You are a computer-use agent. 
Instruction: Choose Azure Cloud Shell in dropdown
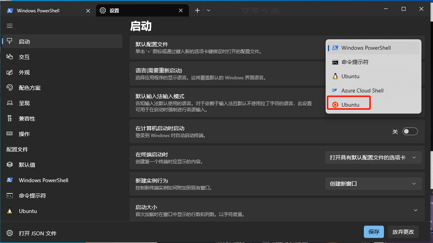(374, 90)
